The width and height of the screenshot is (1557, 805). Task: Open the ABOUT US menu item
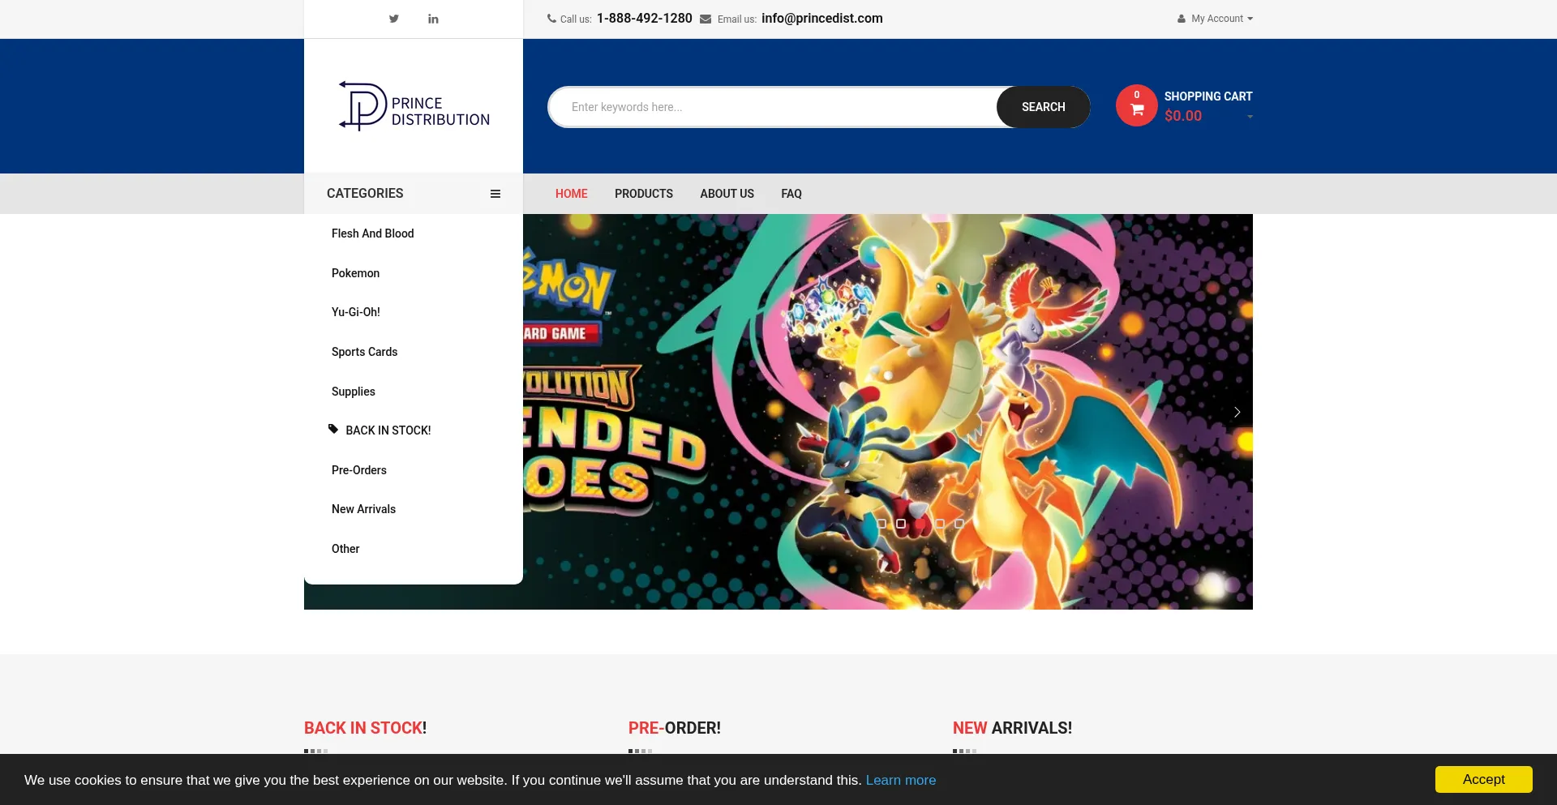point(727,194)
